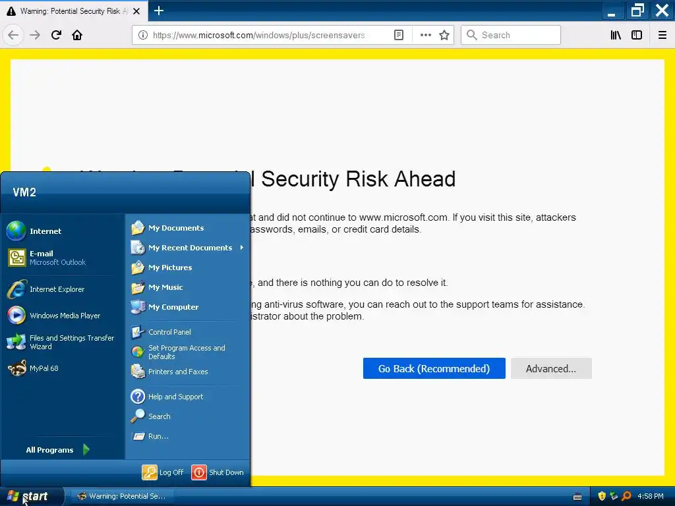Click the browser Search box
Image resolution: width=675 pixels, height=506 pixels.
[511, 35]
